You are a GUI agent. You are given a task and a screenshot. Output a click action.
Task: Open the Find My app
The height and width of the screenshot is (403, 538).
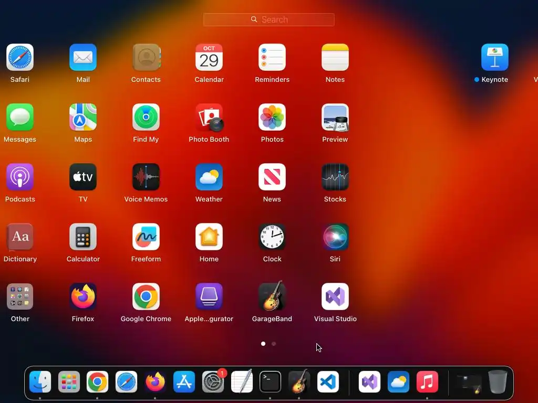tap(146, 117)
